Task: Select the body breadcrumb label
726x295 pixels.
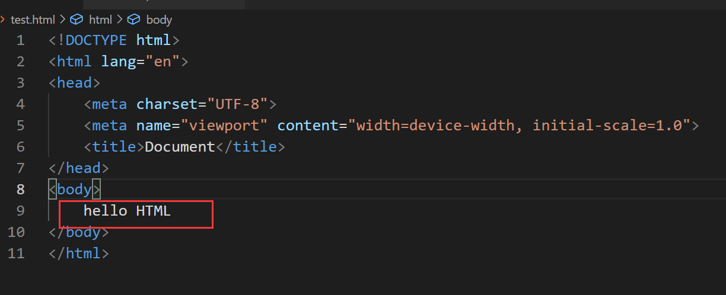Action: 158,20
